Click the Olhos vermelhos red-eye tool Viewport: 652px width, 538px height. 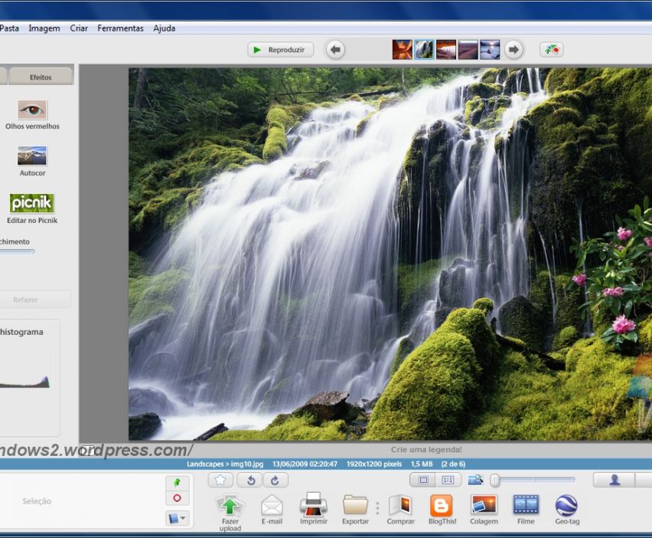coord(32,110)
